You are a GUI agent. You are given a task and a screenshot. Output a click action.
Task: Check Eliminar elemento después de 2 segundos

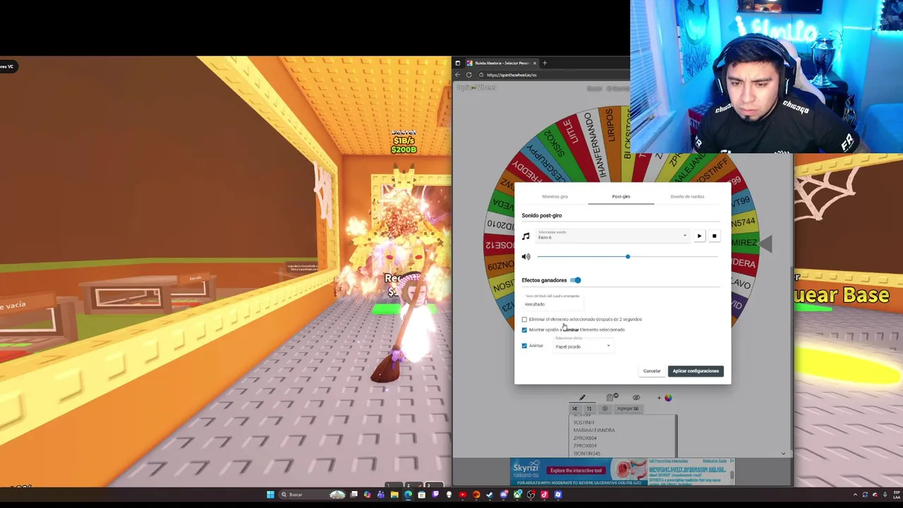(x=524, y=320)
